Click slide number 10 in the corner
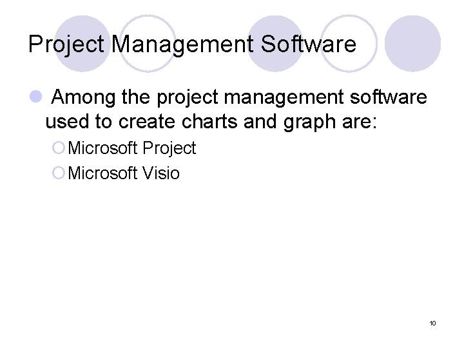This screenshot has width=464, height=348. click(432, 322)
